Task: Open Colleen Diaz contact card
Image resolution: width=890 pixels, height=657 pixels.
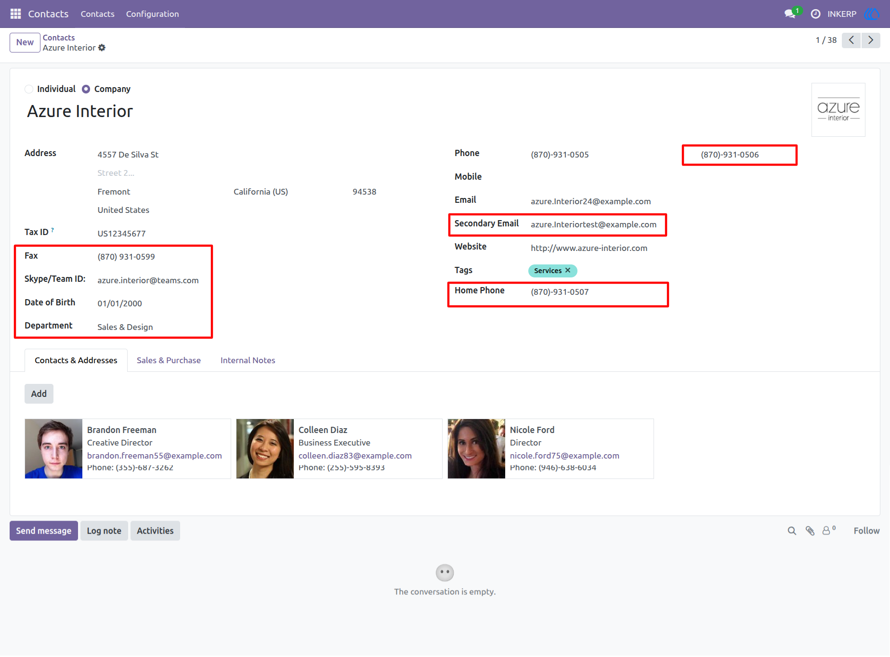Action: [339, 448]
